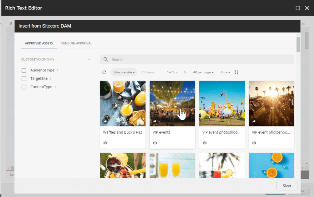
Task: Open the Title sort dropdown
Action: coord(225,72)
